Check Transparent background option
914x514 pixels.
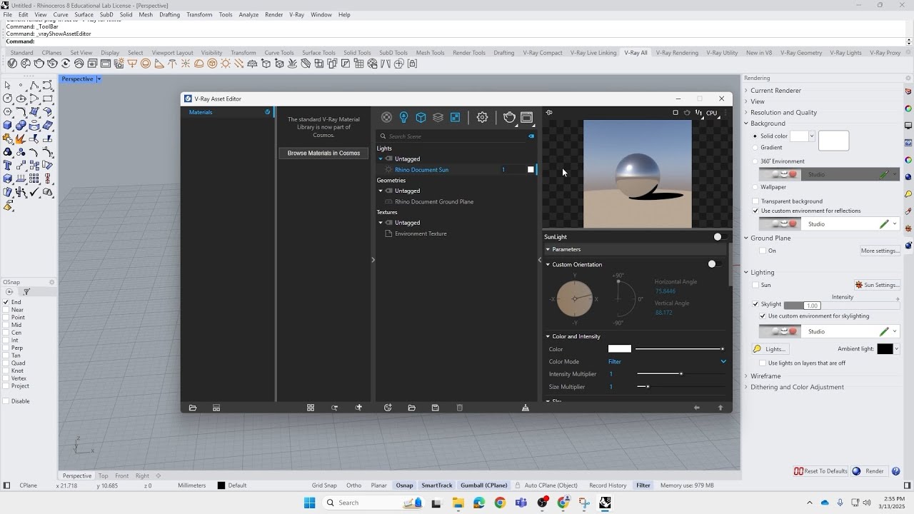coord(755,201)
